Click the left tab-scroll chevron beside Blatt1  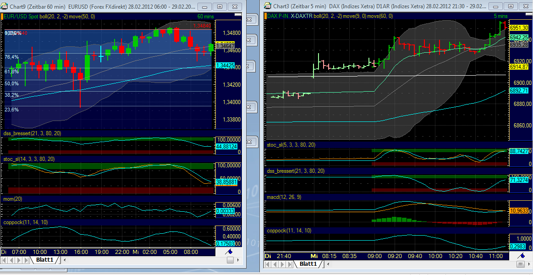pos(64,260)
